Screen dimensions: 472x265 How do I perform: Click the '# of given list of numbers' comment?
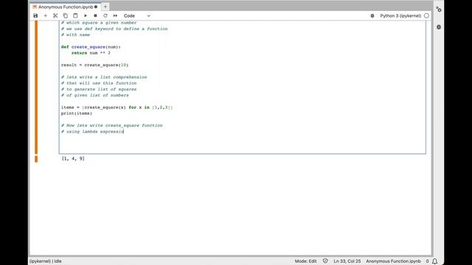click(x=95, y=95)
